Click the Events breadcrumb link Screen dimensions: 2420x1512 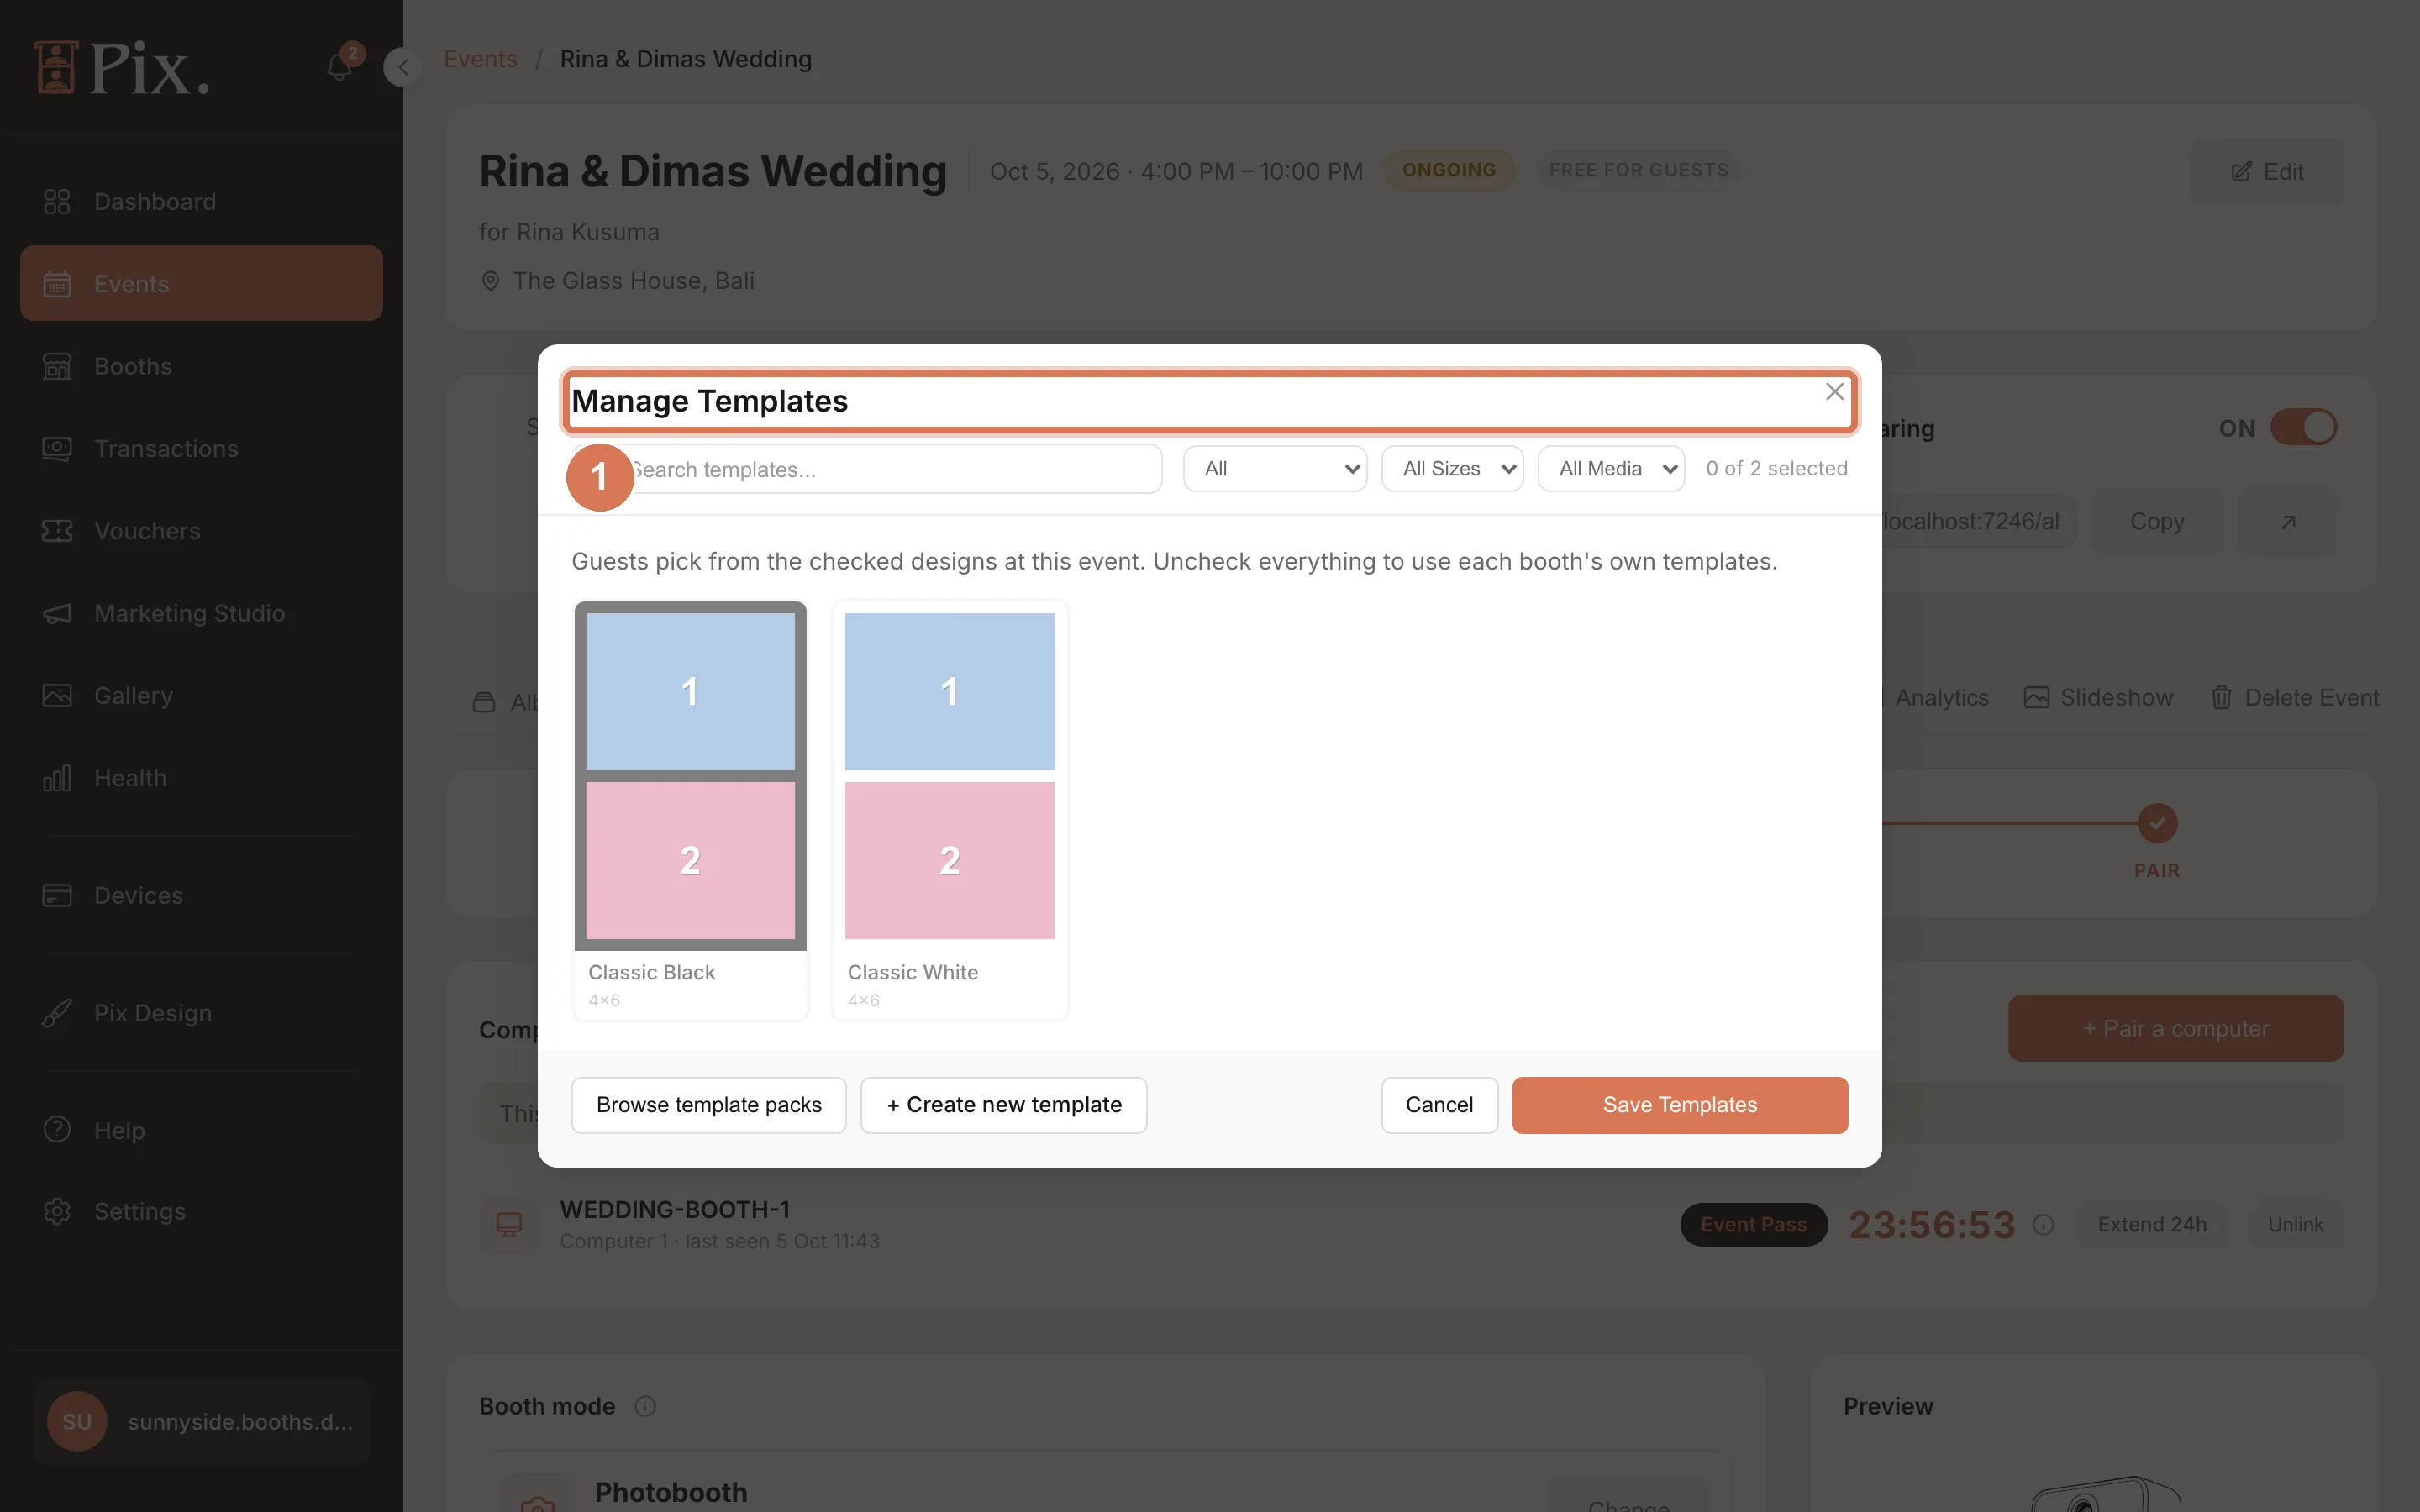tap(480, 59)
